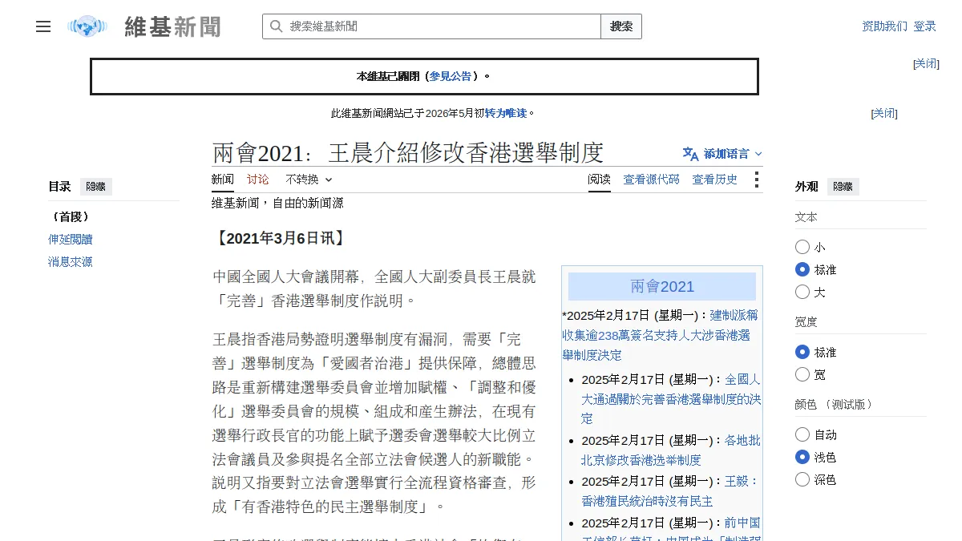The height and width of the screenshot is (541, 962).
Task: Click the 搜索 search button
Action: (x=621, y=26)
